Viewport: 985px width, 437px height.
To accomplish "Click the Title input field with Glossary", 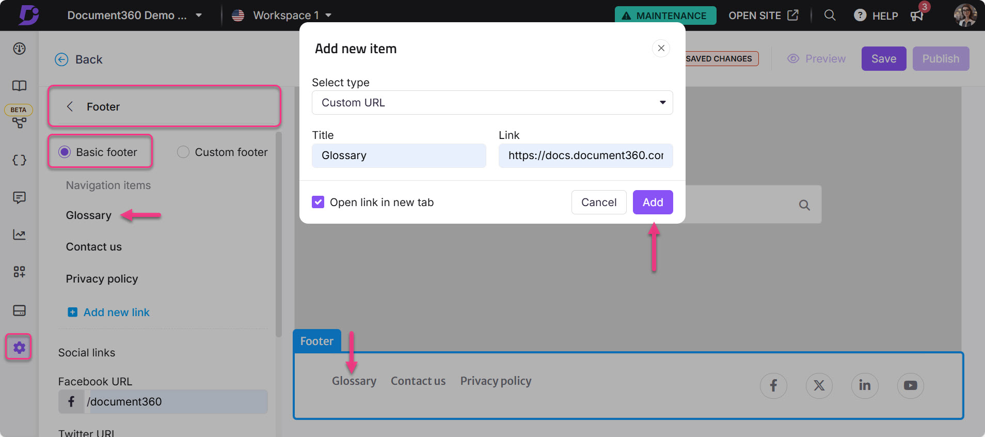I will [399, 155].
